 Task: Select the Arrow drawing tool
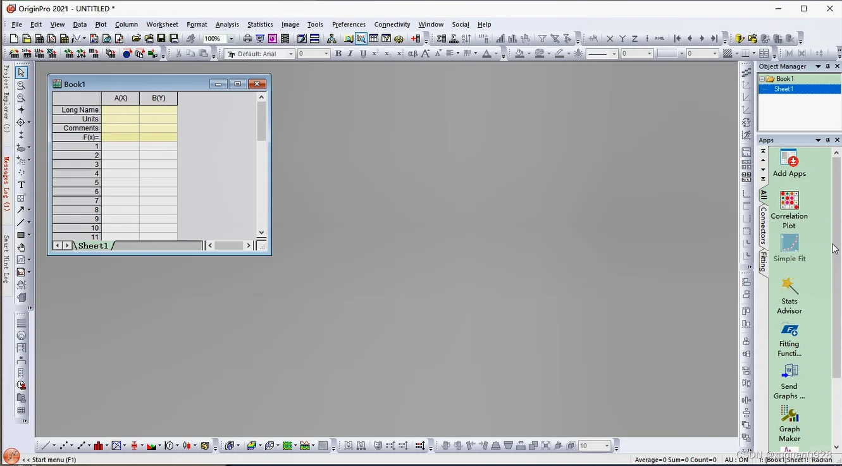(x=22, y=209)
